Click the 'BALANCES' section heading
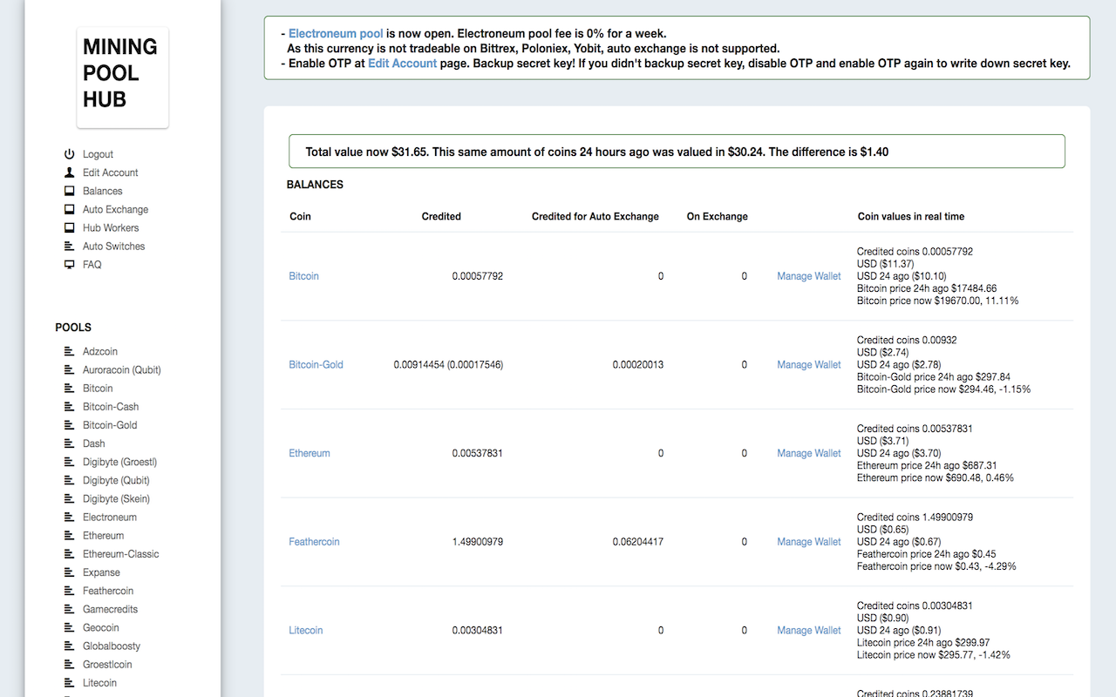This screenshot has width=1116, height=697. point(315,185)
